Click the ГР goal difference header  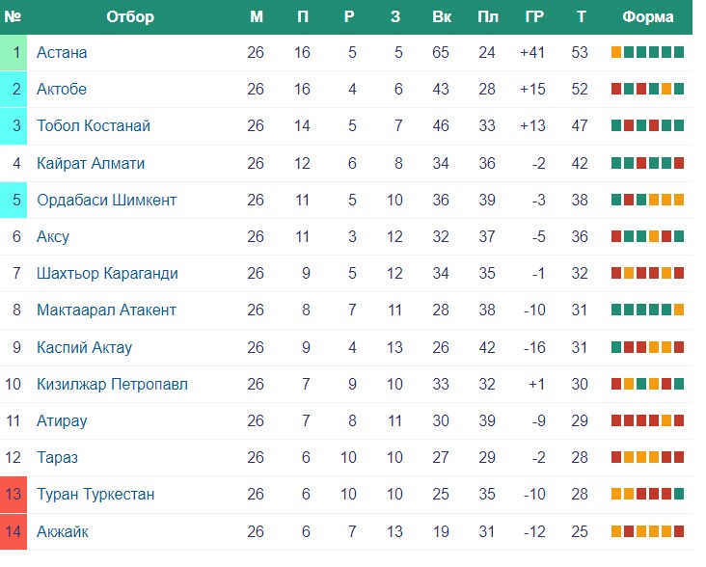pos(534,16)
